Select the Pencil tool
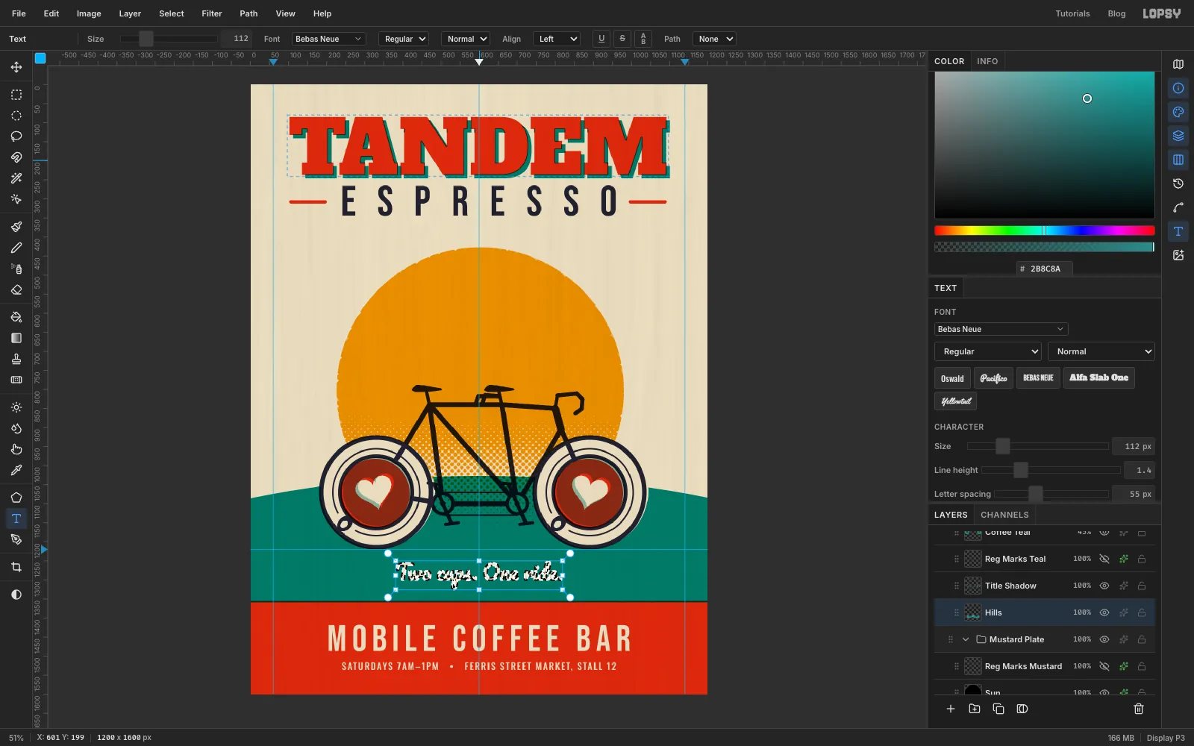Screen dimensions: 1194x746 pos(16,248)
